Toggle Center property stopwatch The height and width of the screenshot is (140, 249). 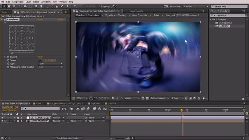pos(8,60)
